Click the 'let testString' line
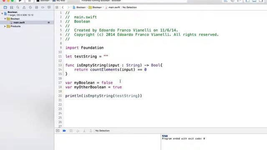267x150 pixels. pos(87,57)
